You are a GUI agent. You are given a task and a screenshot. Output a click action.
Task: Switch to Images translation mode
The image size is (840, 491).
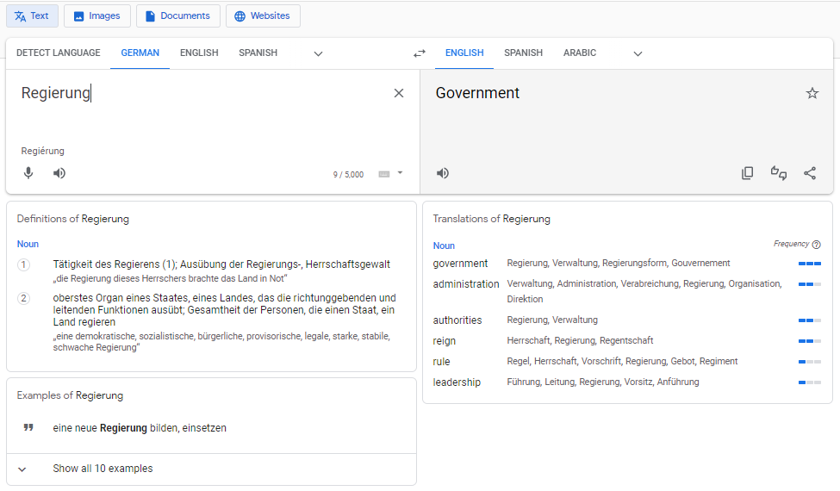point(97,16)
